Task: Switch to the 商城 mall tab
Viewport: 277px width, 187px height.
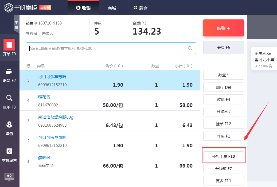Action: [112, 8]
